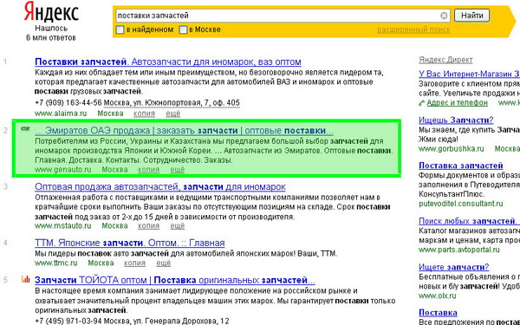Open result 'Поставки запчастей. Автозапчасти для иномарок'
This screenshot has width=520, height=325.
[168, 62]
